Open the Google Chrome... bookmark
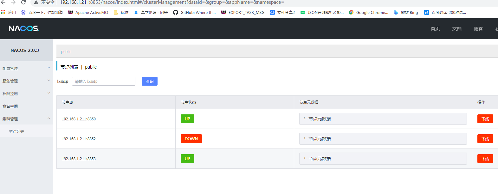498x194 pixels. click(368, 12)
